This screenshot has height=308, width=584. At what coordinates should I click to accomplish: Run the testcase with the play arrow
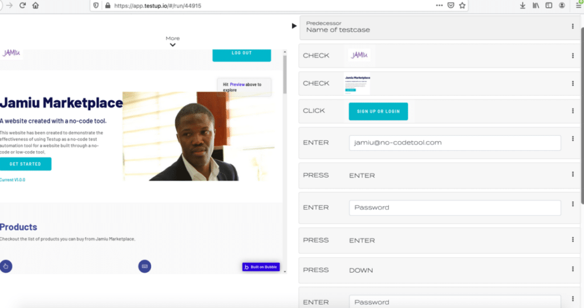point(294,26)
